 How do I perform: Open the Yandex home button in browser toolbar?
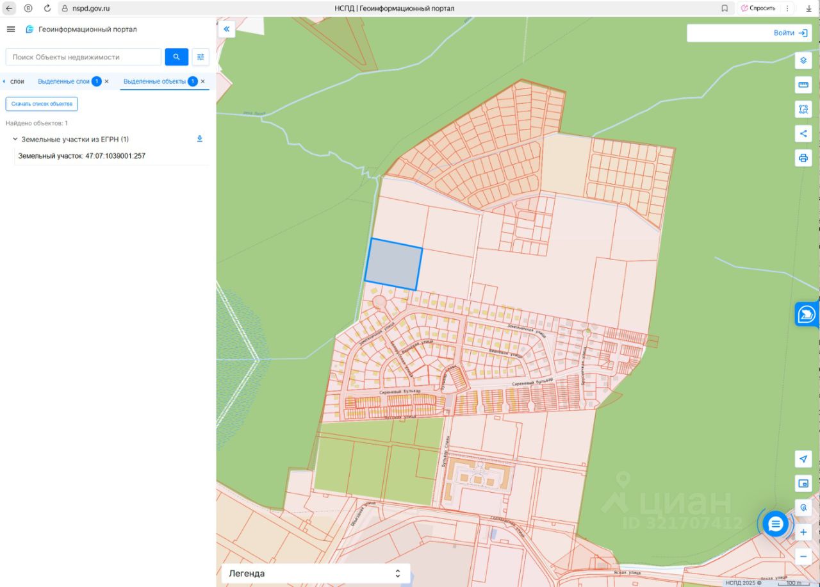(28, 8)
